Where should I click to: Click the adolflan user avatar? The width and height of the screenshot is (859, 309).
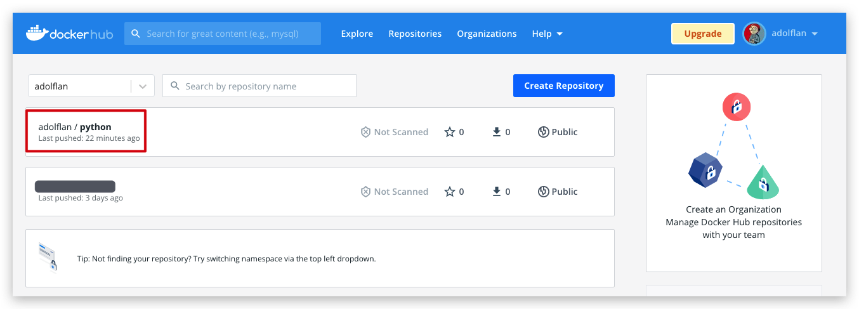click(754, 34)
